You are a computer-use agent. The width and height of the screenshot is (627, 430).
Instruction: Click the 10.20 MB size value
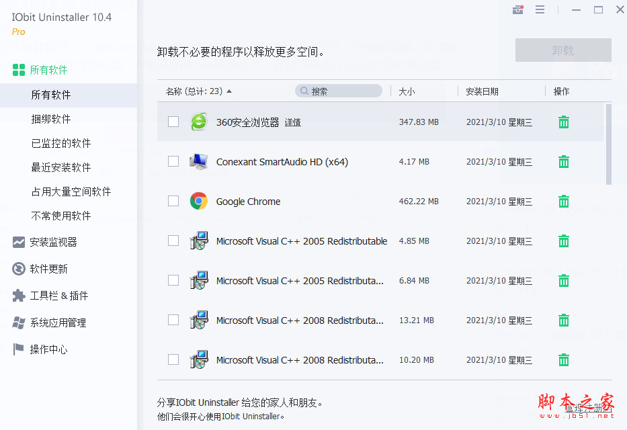(x=416, y=360)
